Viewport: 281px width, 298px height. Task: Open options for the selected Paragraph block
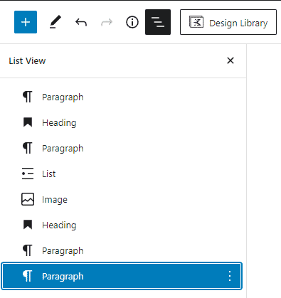click(x=230, y=276)
